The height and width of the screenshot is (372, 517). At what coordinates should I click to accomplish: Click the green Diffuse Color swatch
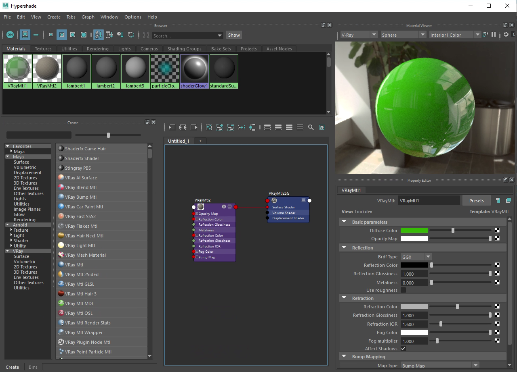(414, 231)
